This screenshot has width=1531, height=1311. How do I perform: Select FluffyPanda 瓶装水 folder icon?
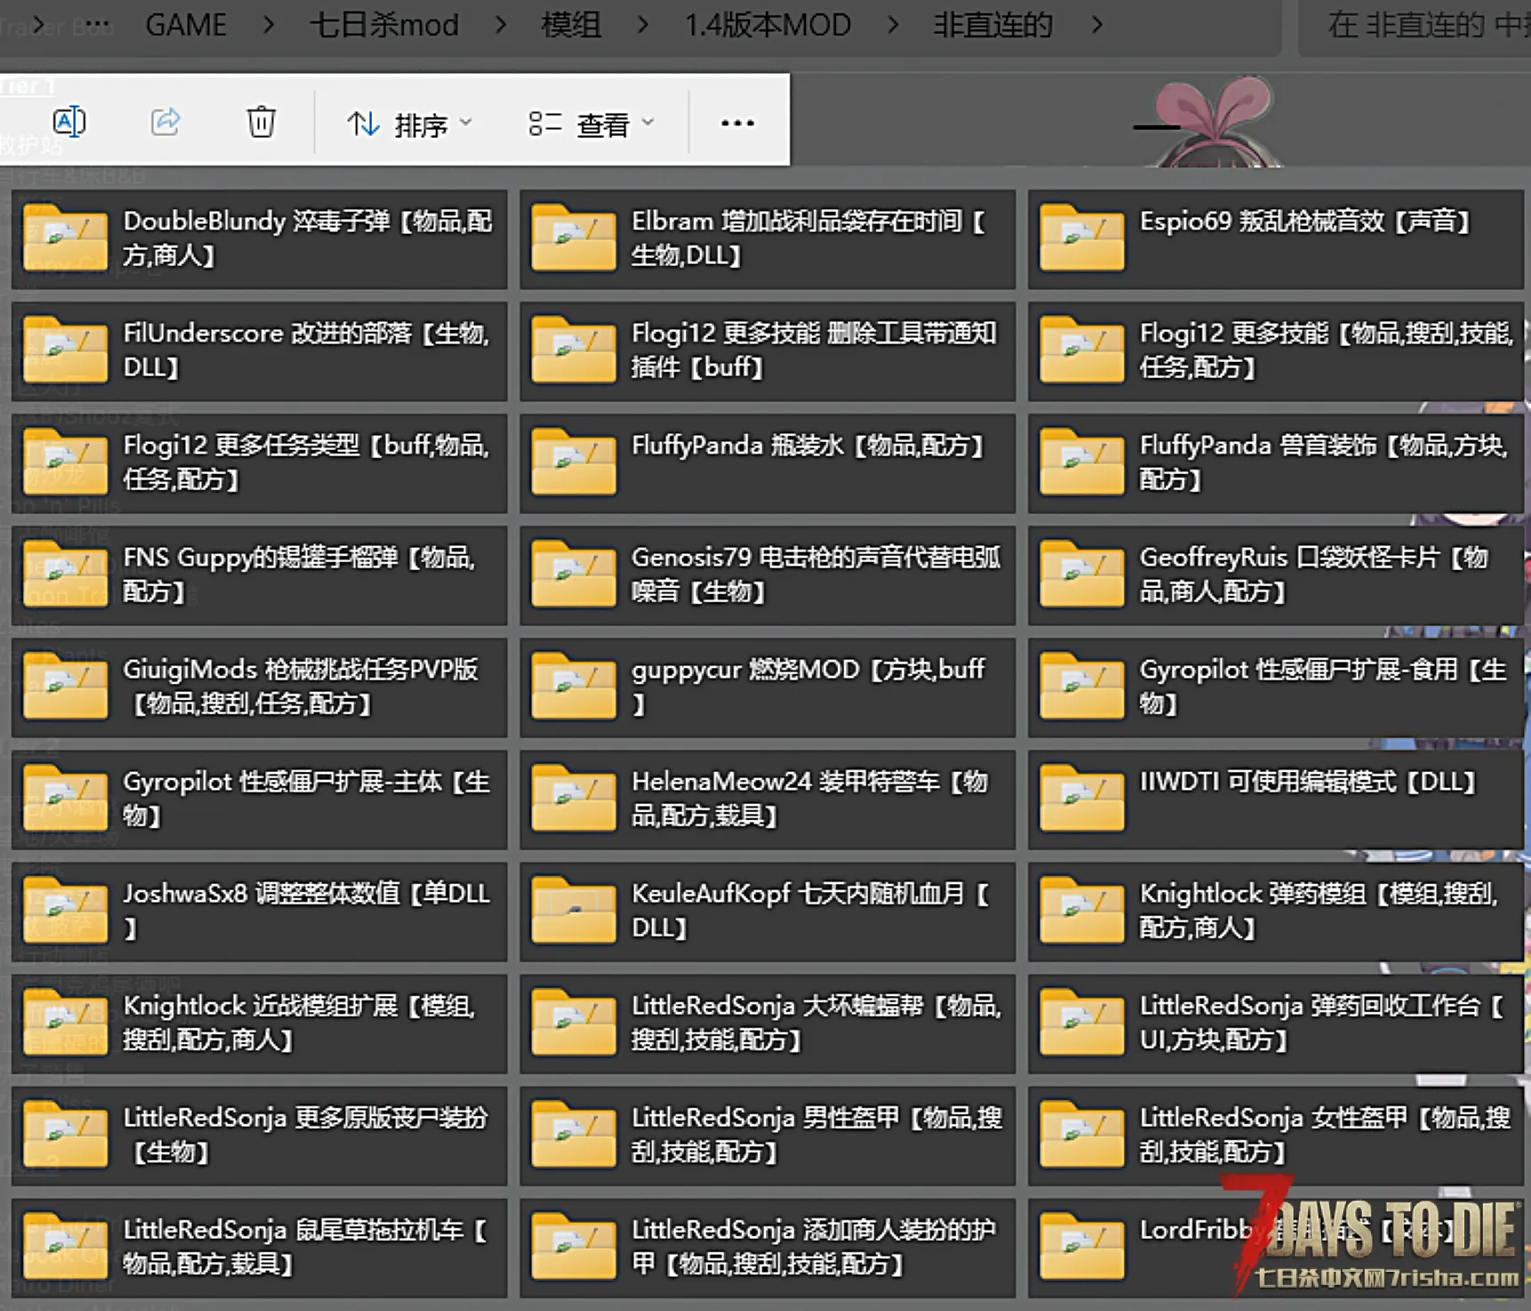point(574,462)
